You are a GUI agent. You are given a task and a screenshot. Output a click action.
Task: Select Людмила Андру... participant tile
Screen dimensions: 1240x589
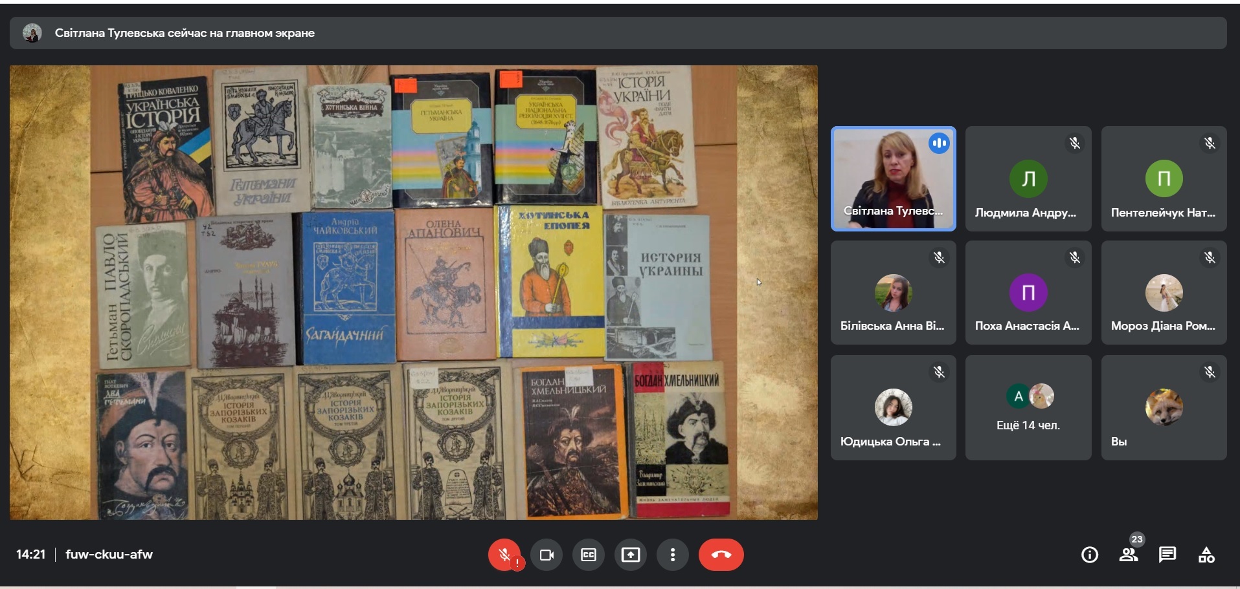point(1028,178)
